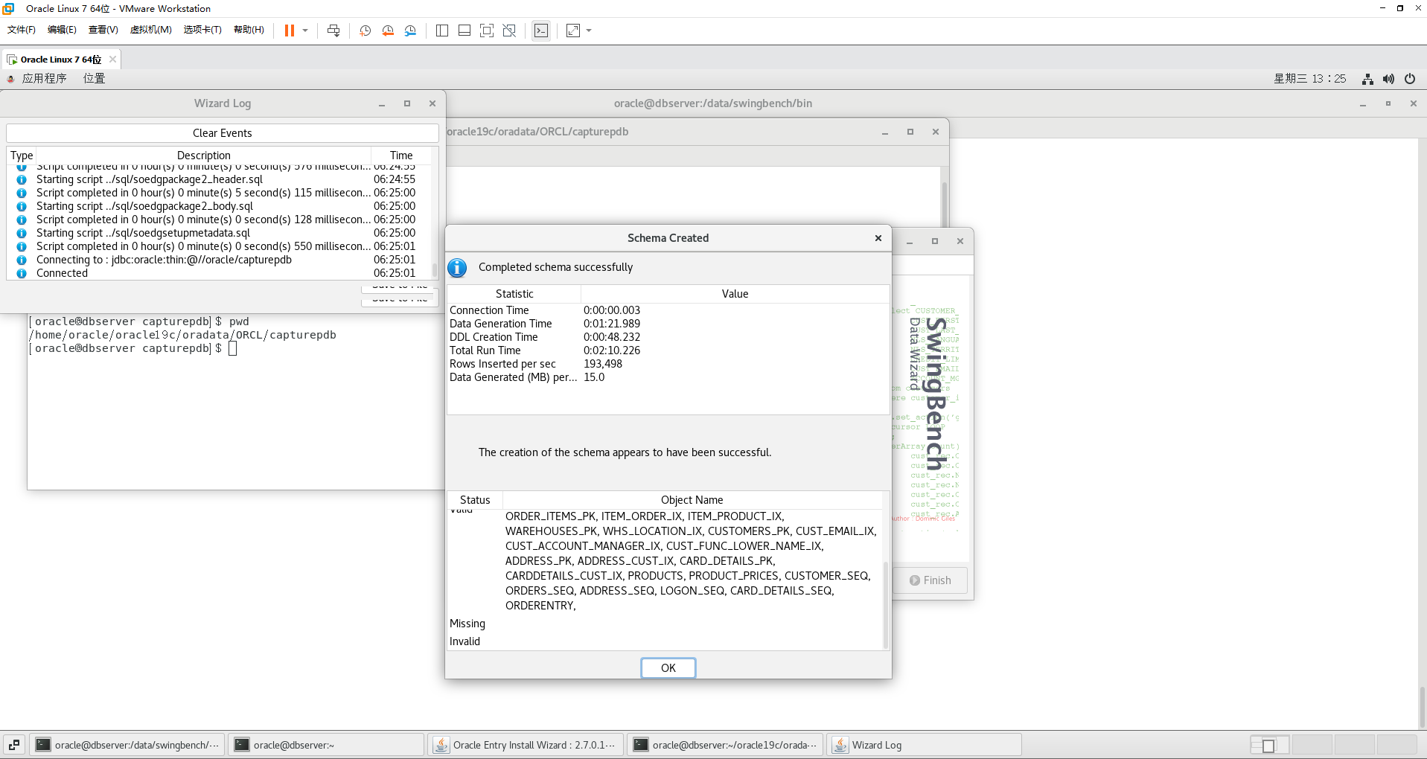Open the 选项卡(T) menu
Image resolution: width=1427 pixels, height=759 pixels.
click(x=202, y=30)
